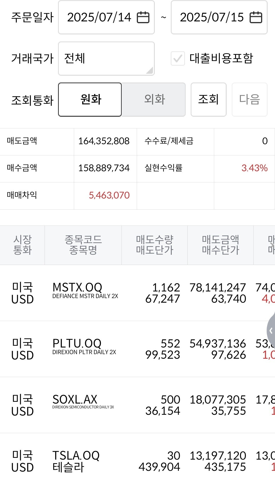Image resolution: width=275 pixels, height=482 pixels.
Task: Tap the 매도금액 매수단가 column header
Action: (221, 245)
